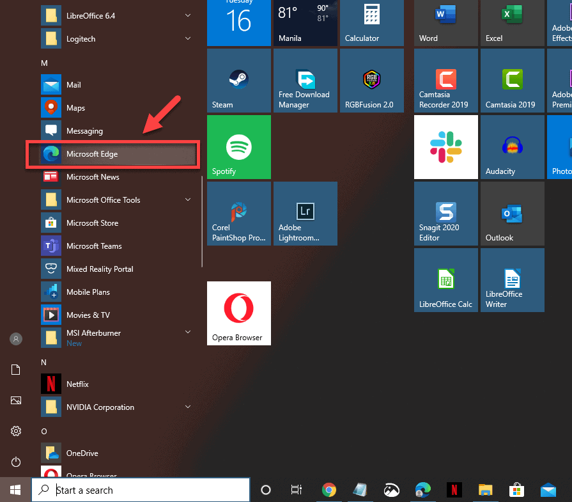
Task: Expand the MSI Afterburner folder
Action: 117,338
